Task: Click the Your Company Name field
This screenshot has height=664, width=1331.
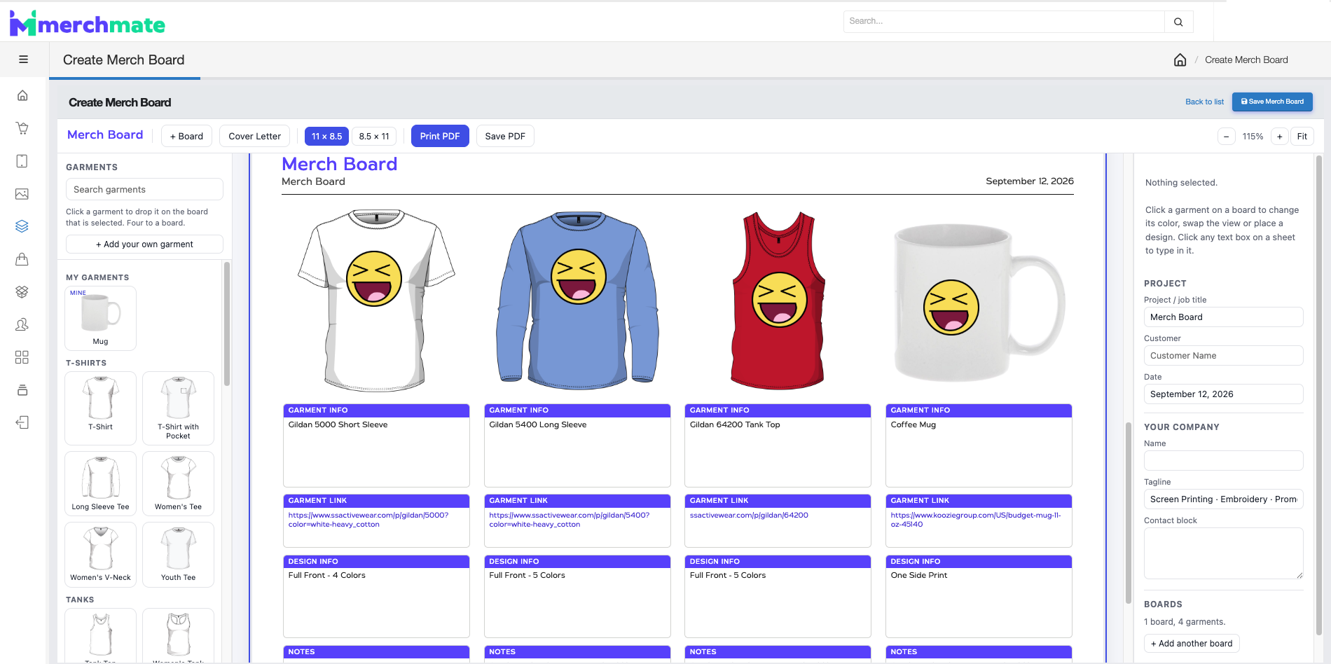Action: (x=1223, y=460)
